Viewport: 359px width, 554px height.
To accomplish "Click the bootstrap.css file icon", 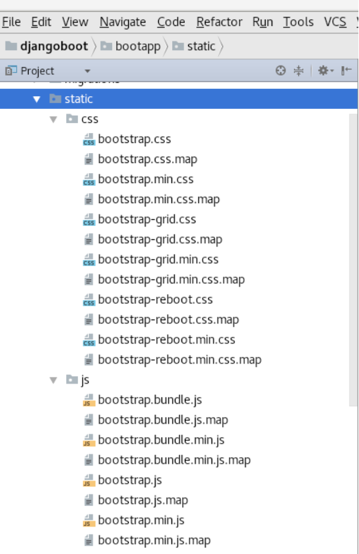I will click(x=89, y=140).
